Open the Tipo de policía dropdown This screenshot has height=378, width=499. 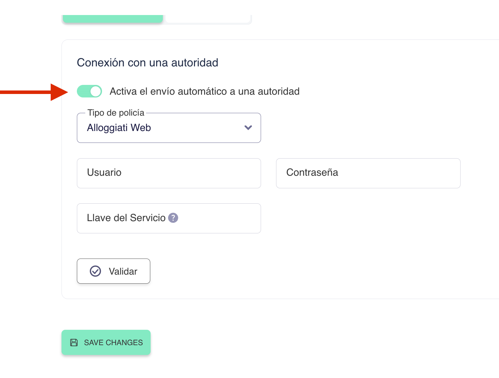169,128
